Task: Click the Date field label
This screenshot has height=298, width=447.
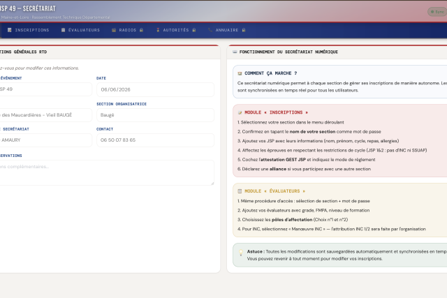Action: (101, 78)
